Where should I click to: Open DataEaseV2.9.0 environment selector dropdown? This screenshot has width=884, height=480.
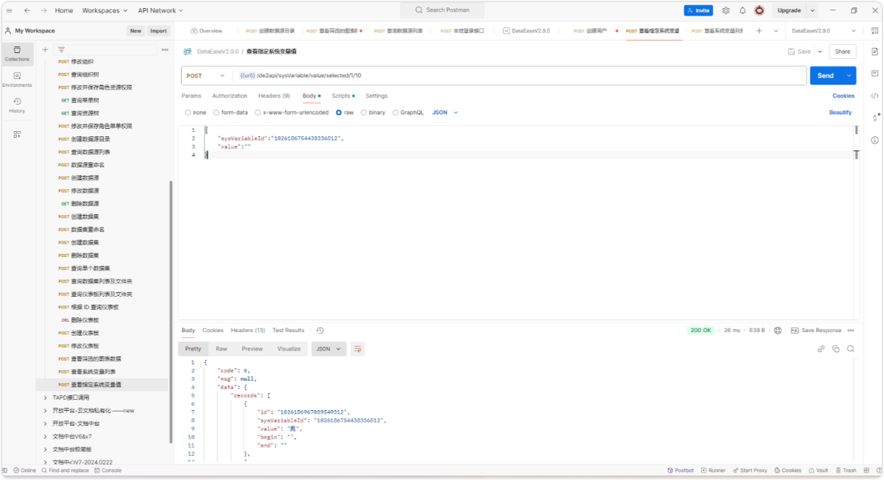[x=823, y=31]
